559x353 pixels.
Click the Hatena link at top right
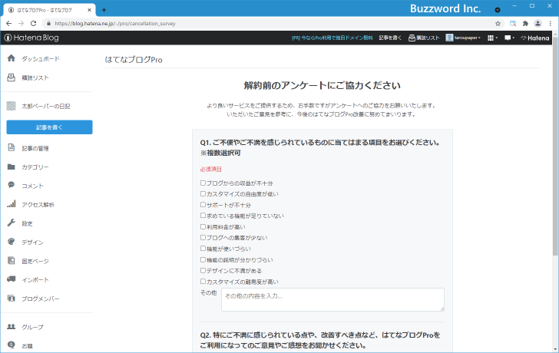point(534,38)
